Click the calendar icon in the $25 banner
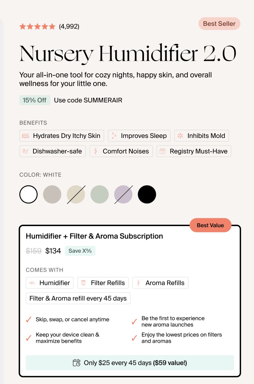 [77, 363]
